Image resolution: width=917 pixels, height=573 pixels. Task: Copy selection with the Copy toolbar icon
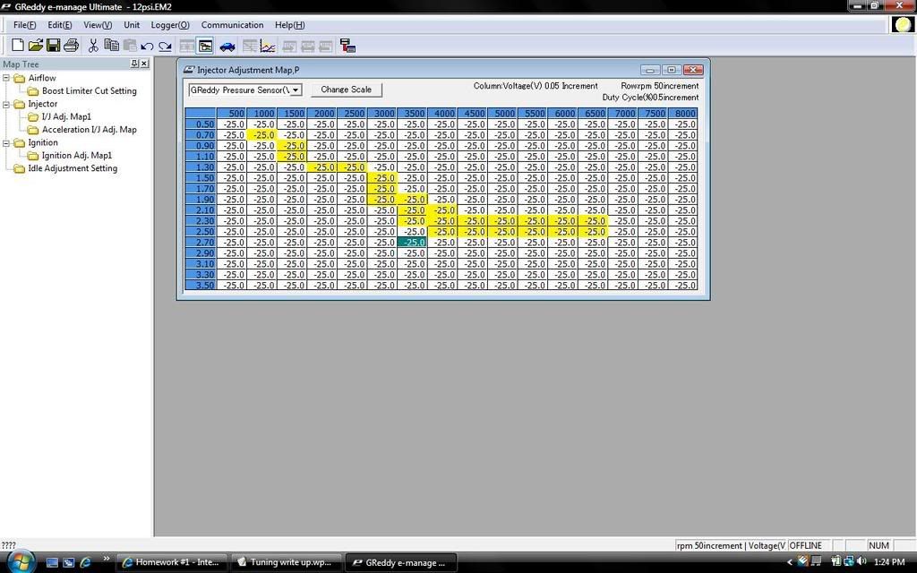[x=111, y=46]
